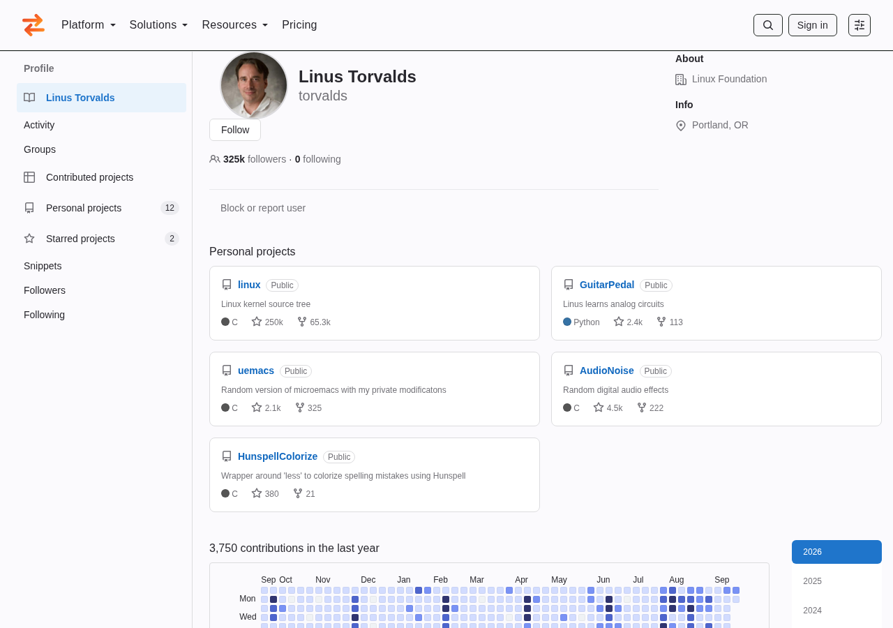This screenshot has width=893, height=628.
Task: Click the AudioNoise star icon
Action: [599, 408]
